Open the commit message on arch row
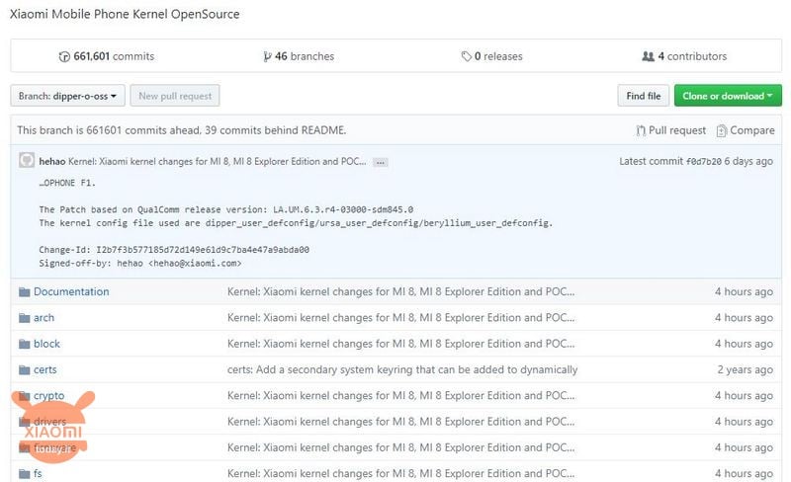Viewport: 791px width, 482px height. (400, 318)
